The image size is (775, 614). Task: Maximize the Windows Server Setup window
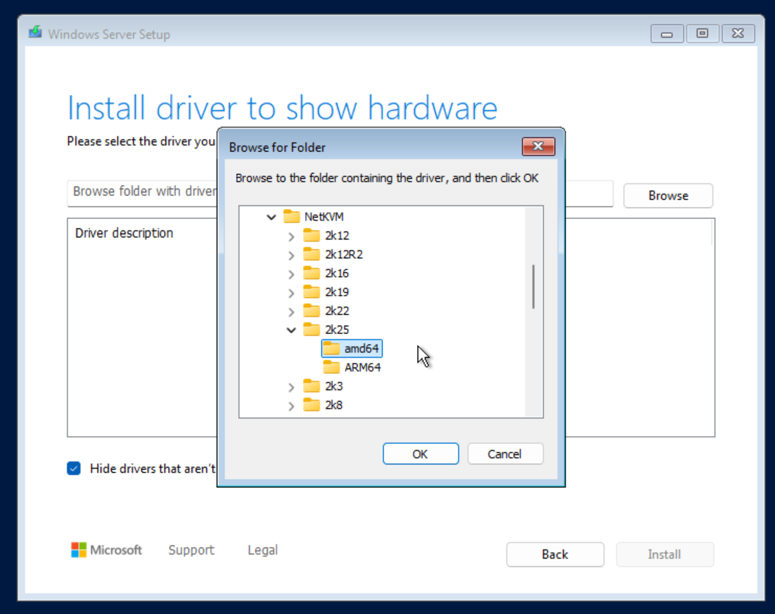[702, 34]
